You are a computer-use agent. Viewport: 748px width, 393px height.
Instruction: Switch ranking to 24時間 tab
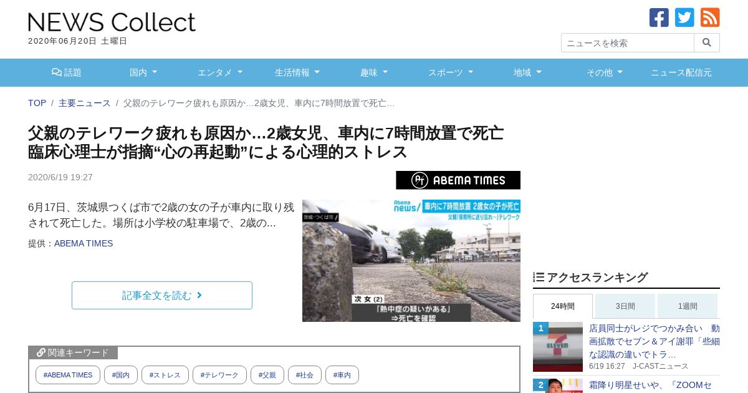point(563,306)
